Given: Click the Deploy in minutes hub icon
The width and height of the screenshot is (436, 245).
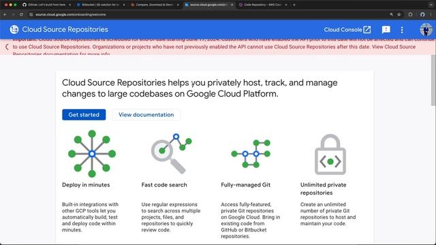Looking at the screenshot, I should coord(92,154).
